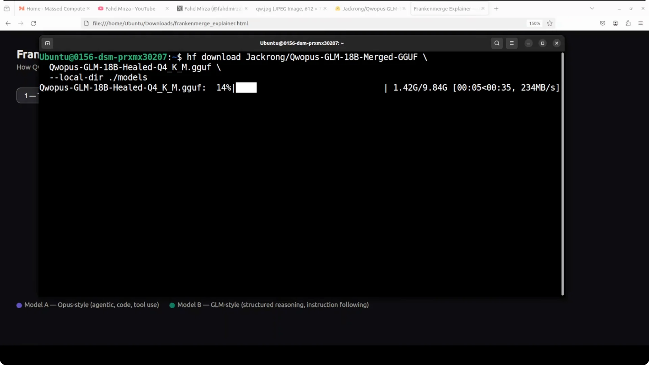Click the --local-dir ./models argument
The height and width of the screenshot is (365, 649).
click(x=98, y=77)
